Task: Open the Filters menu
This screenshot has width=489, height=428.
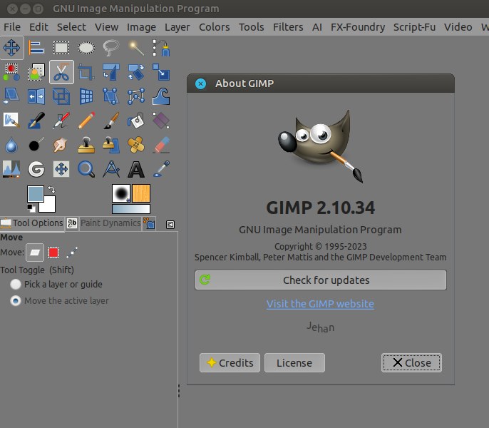Action: point(288,27)
